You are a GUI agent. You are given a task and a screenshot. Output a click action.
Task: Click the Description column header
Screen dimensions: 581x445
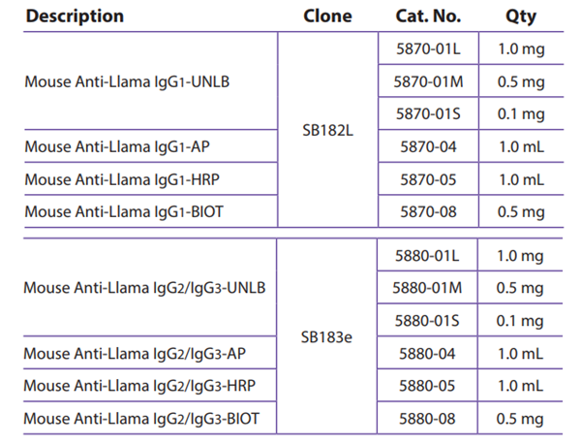(x=75, y=16)
